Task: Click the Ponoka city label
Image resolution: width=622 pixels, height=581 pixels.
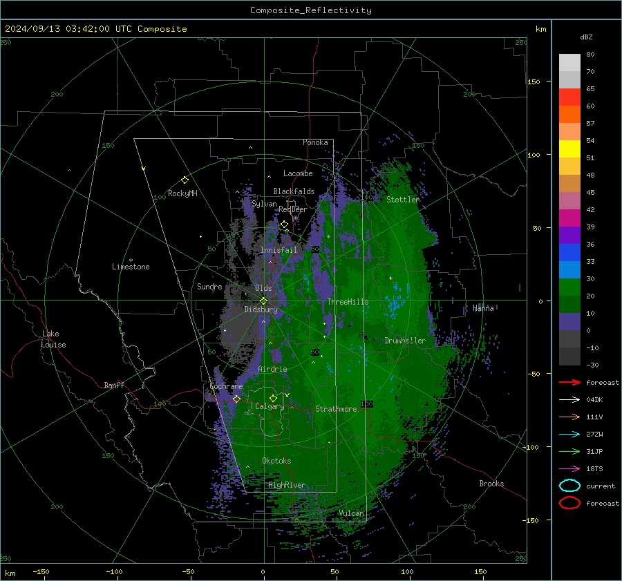Action: tap(315, 142)
